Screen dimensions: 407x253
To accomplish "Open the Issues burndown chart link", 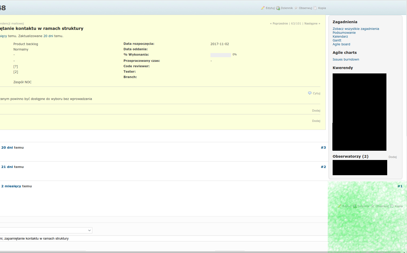I will point(346,60).
